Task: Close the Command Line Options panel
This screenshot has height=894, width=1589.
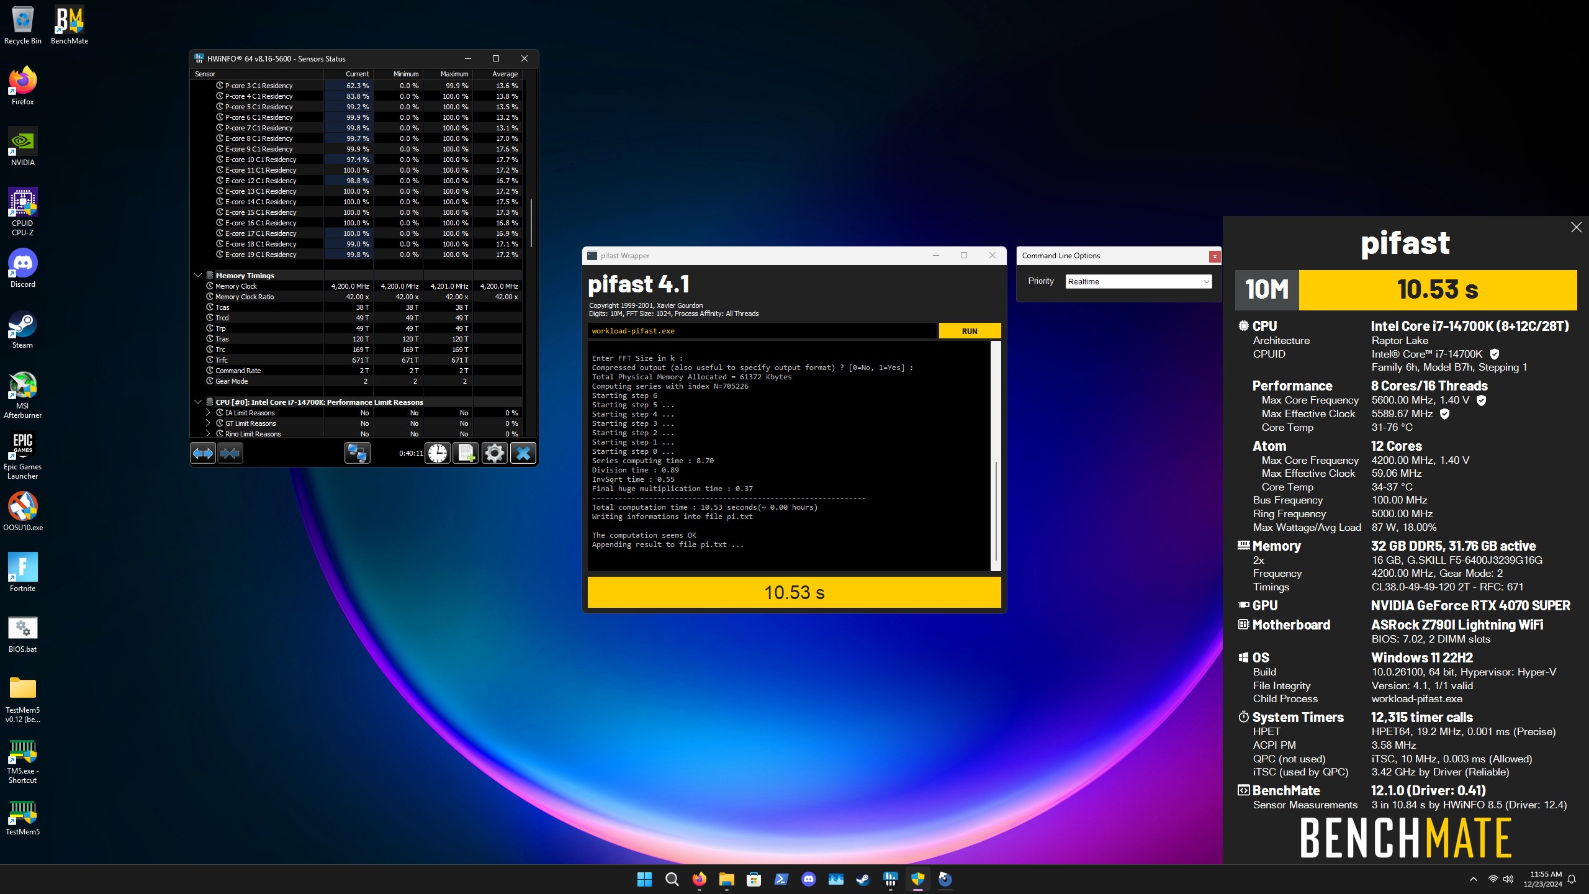Action: (1215, 256)
